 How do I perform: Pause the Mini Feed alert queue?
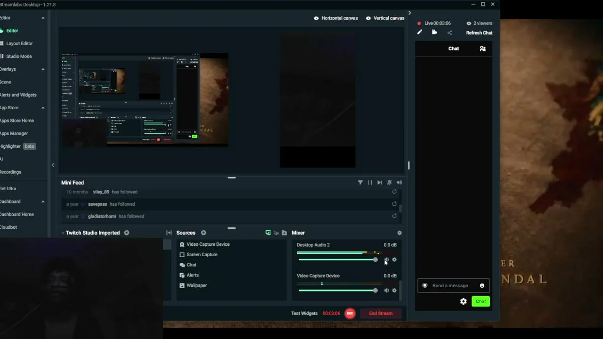370,183
